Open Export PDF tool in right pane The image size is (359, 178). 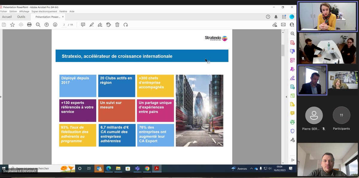pos(292,51)
